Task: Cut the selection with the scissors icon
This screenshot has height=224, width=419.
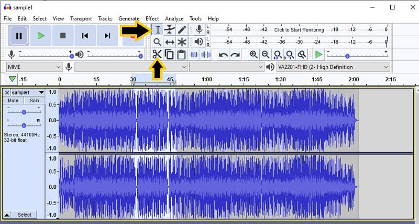Action: pos(157,55)
